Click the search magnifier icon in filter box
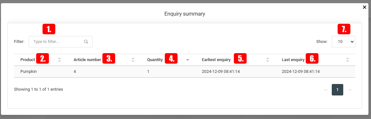371x119 pixels. 86,42
